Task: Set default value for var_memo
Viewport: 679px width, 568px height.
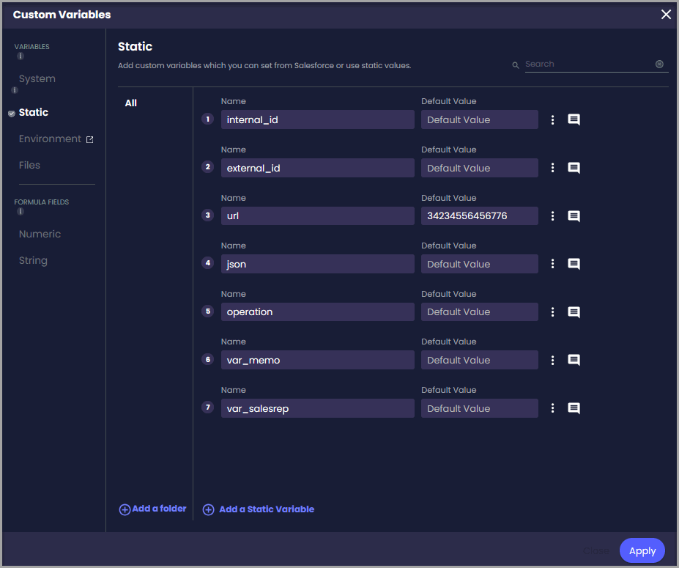Action: (x=479, y=360)
